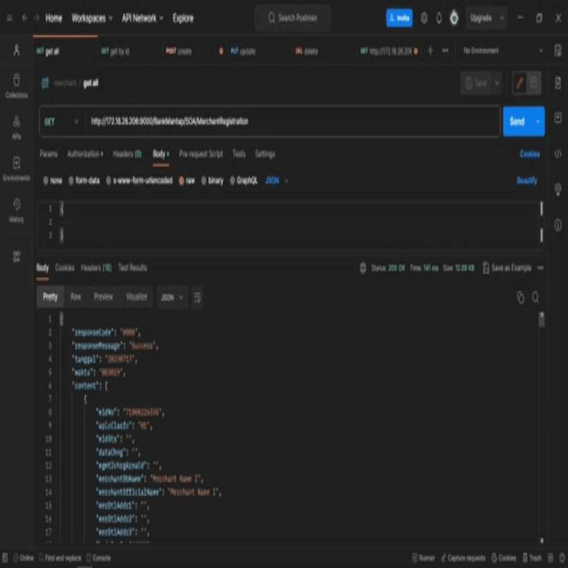568x568 pixels.
Task: Open the JSON response format dropdown
Action: 172,298
